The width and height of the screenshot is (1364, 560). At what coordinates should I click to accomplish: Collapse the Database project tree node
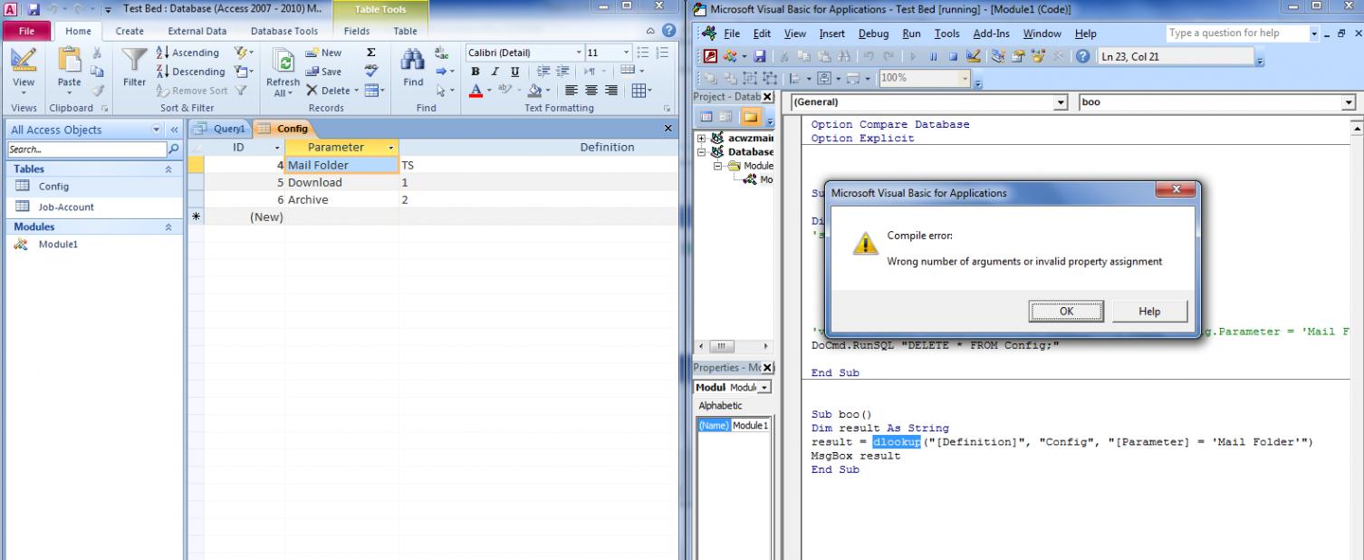[x=702, y=152]
